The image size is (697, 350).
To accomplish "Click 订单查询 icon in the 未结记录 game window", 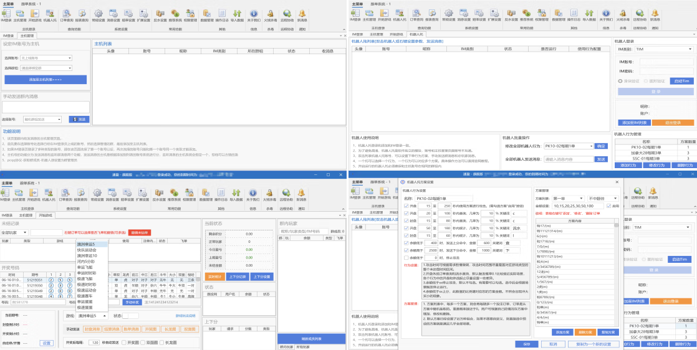I will (x=65, y=194).
